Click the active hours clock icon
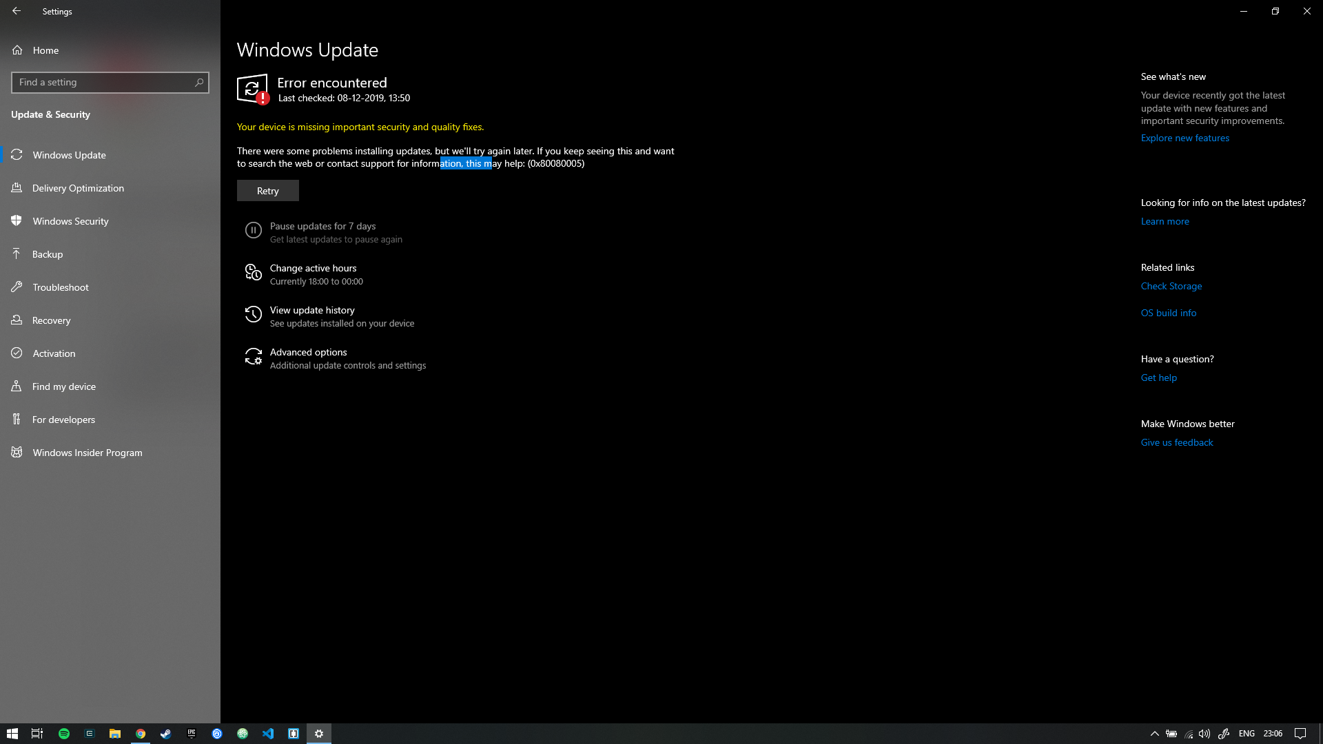1323x744 pixels. click(254, 273)
